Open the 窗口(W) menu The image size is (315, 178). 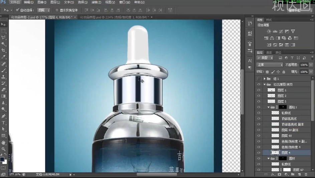tap(125, 2)
